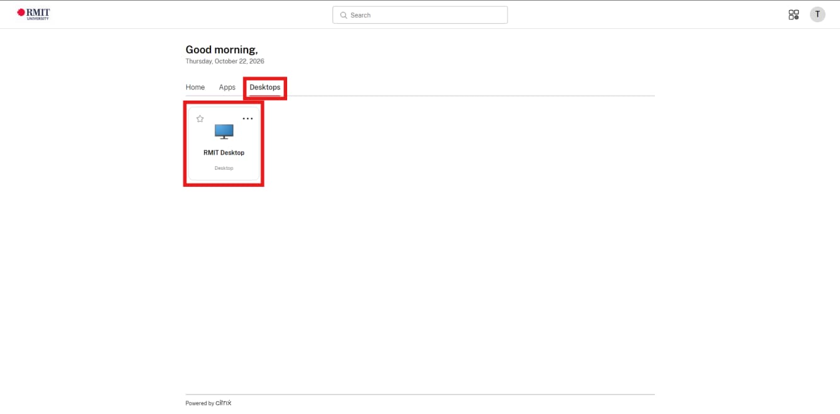The width and height of the screenshot is (840, 414).
Task: Click the RMIT University logo
Action: (33, 14)
